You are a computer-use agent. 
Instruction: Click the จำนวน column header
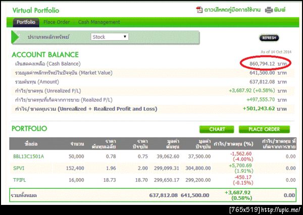coord(77,144)
